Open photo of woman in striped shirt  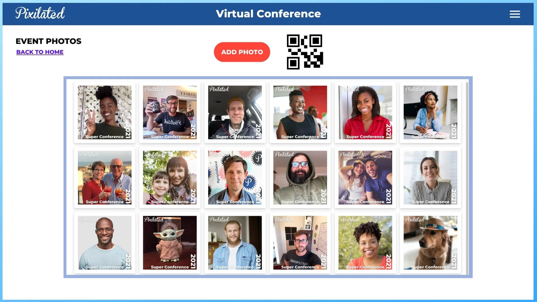[x=430, y=178]
